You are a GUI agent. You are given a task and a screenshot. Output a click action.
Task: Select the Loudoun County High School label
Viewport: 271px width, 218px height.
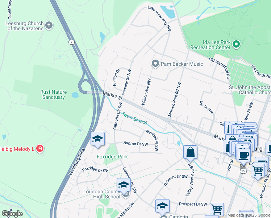pyautogui.click(x=102, y=194)
